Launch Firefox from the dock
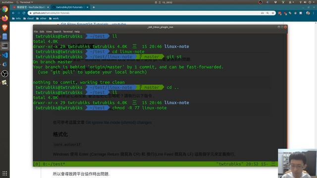Screen dimensions: 317x178 click(5, 18)
